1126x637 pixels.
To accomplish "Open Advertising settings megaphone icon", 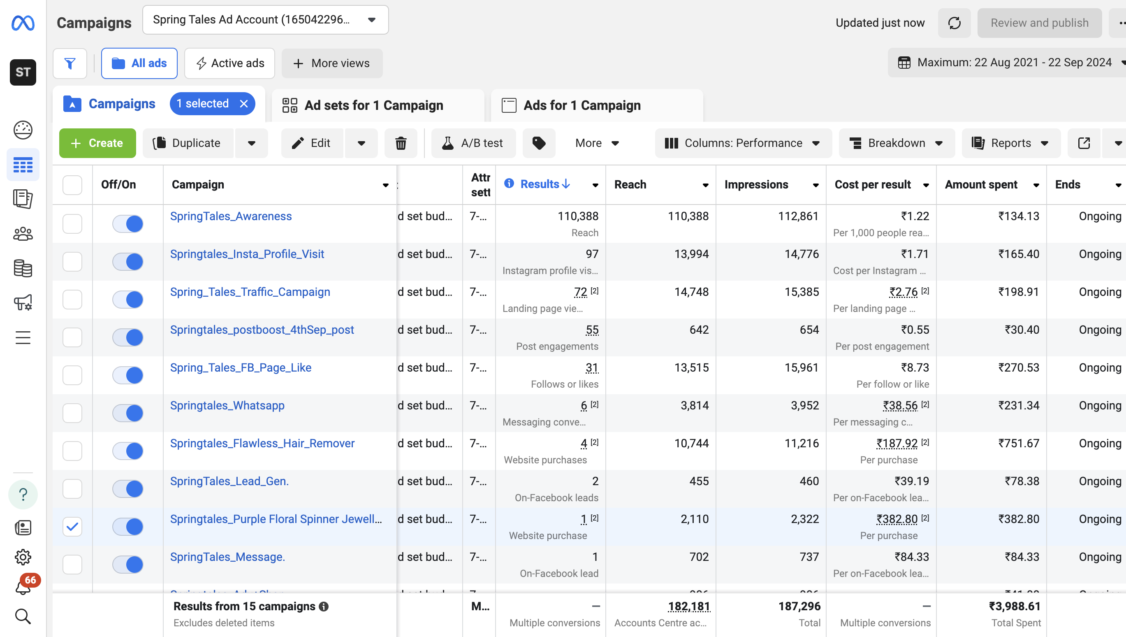I will [23, 302].
